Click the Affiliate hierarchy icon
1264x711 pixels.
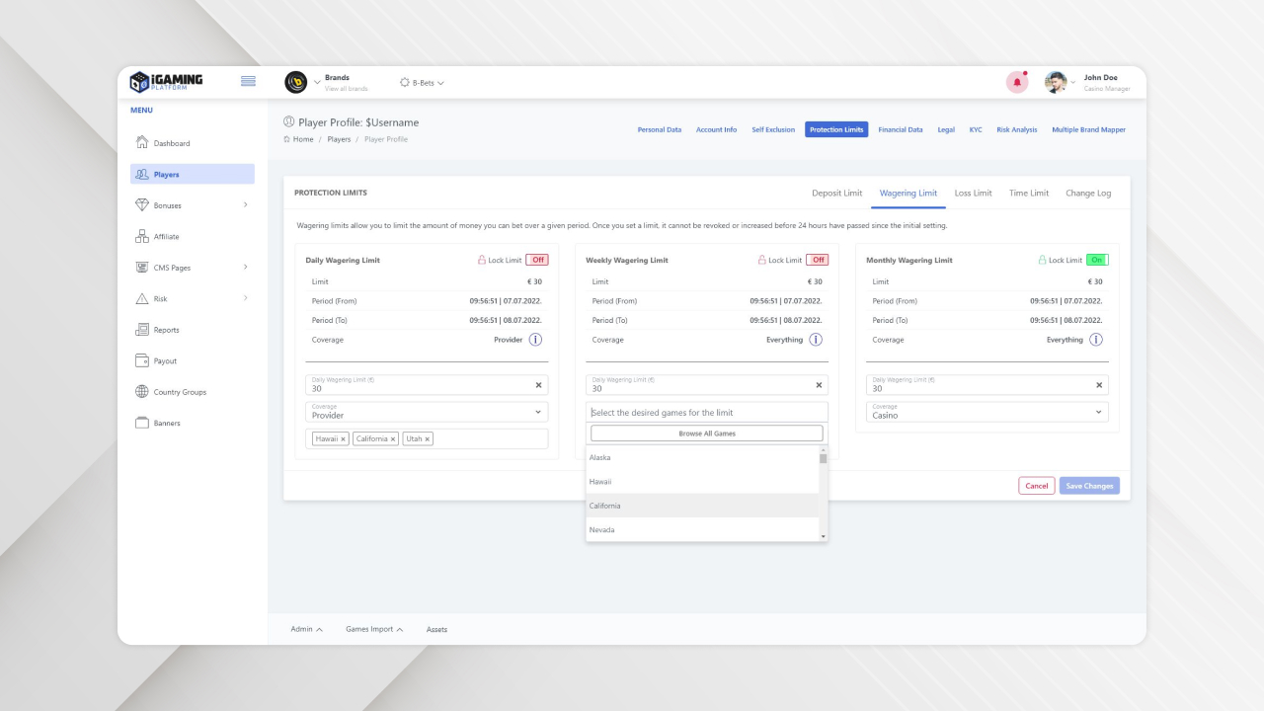[141, 236]
